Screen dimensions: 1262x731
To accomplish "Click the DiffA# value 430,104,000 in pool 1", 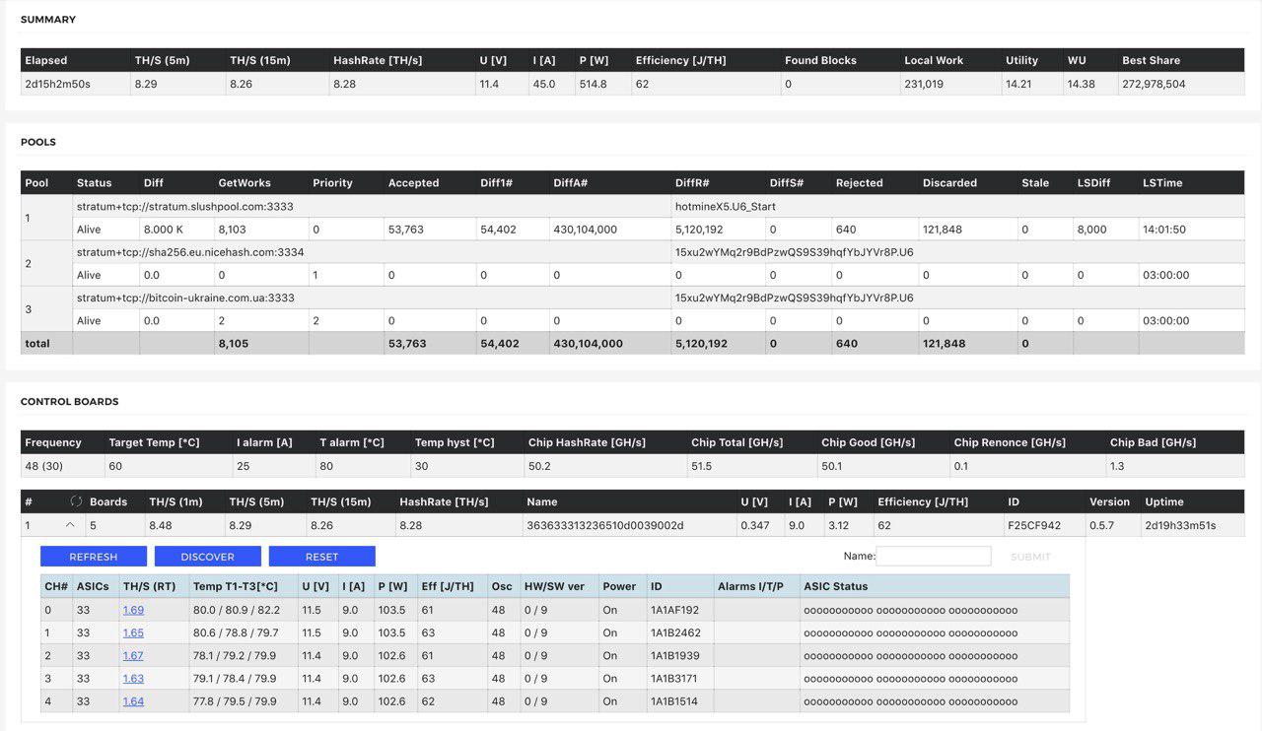I will 585,230.
